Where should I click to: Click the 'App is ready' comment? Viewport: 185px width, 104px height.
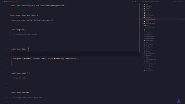tap(19, 78)
